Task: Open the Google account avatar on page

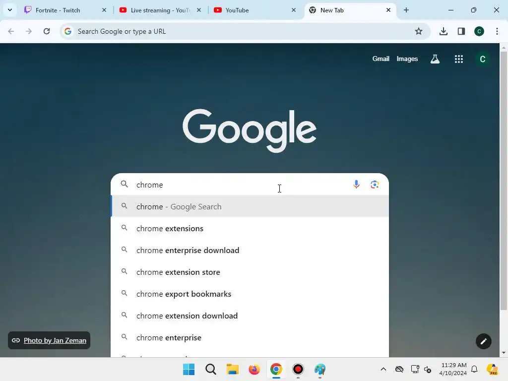Action: (482, 59)
